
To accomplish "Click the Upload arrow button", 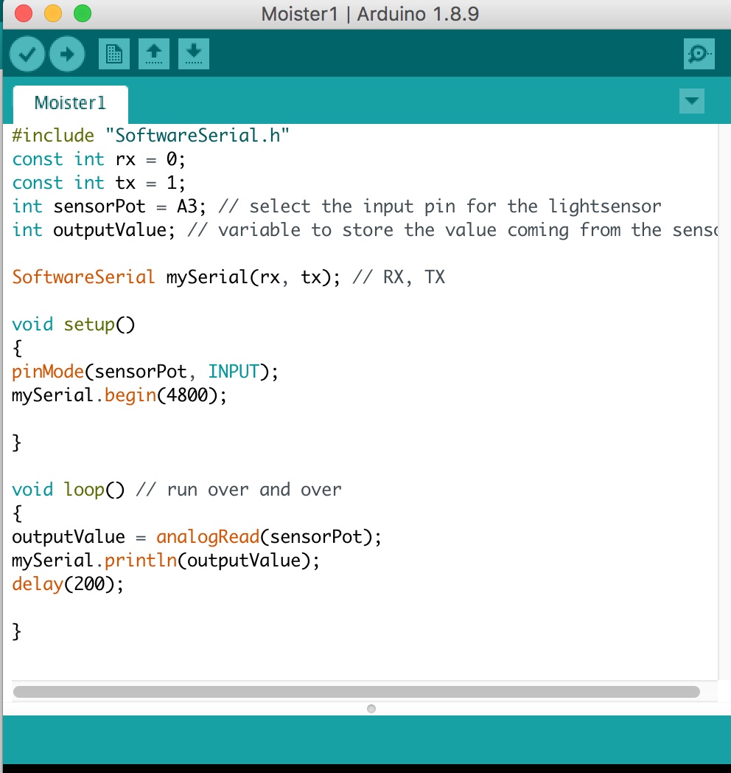I will [x=67, y=54].
